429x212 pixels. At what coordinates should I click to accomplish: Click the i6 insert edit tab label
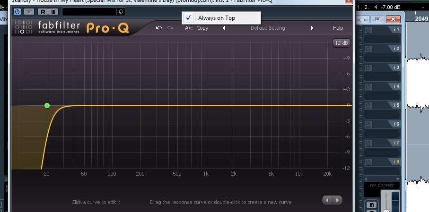396,124
